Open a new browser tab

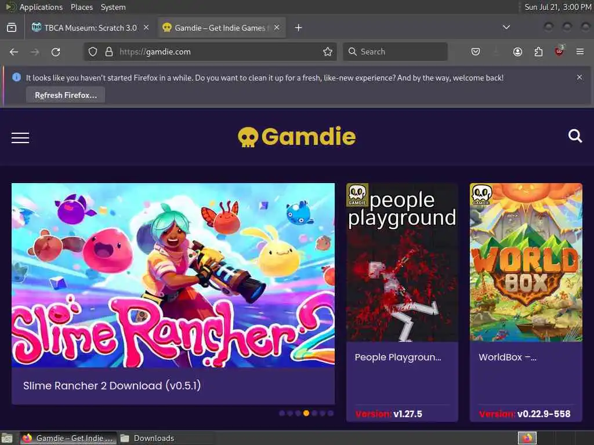tap(299, 28)
